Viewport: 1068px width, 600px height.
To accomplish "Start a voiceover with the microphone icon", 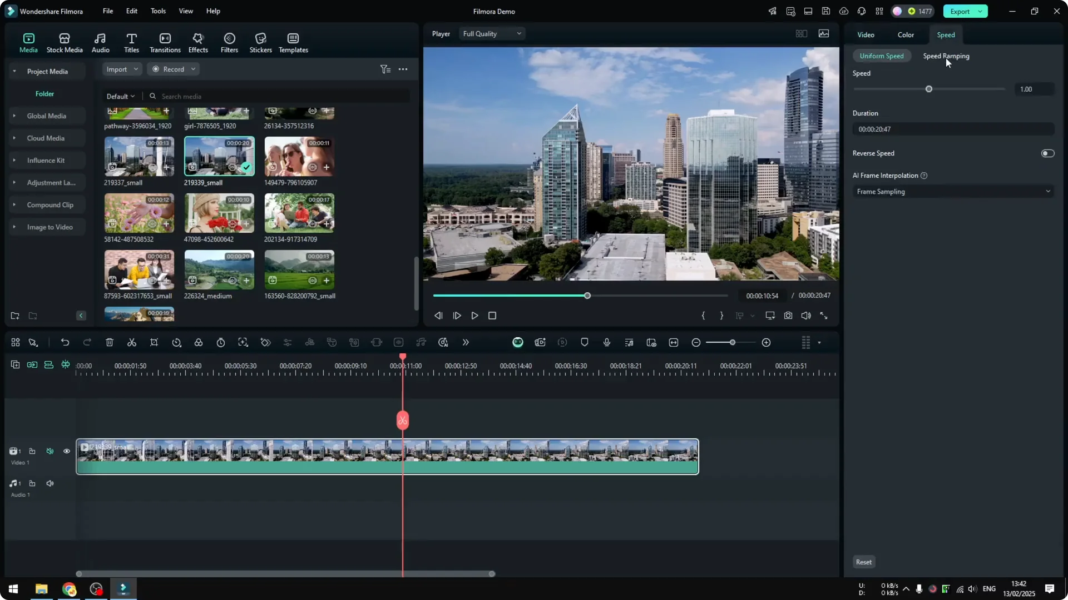I will tap(606, 342).
